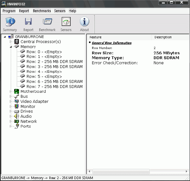The image size is (190, 181).
Task: Expand the Audio node
Action: coord(10,116)
